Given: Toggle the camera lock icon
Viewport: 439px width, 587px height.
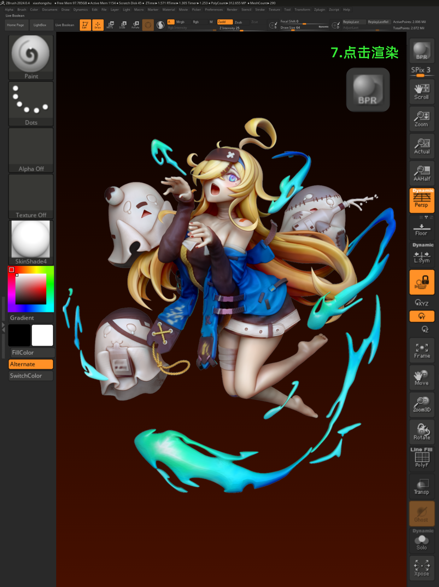Looking at the screenshot, I should point(422,282).
